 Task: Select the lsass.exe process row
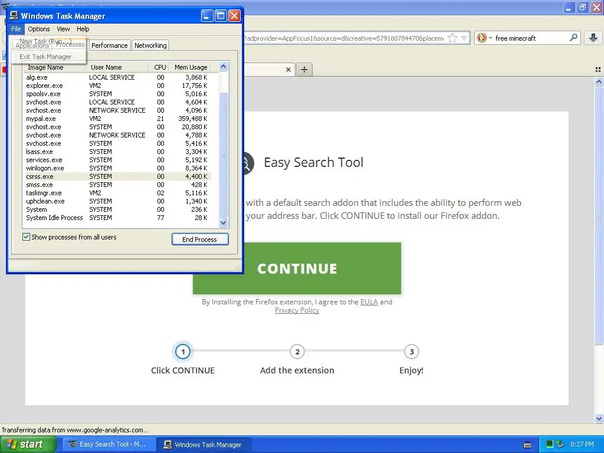point(117,152)
